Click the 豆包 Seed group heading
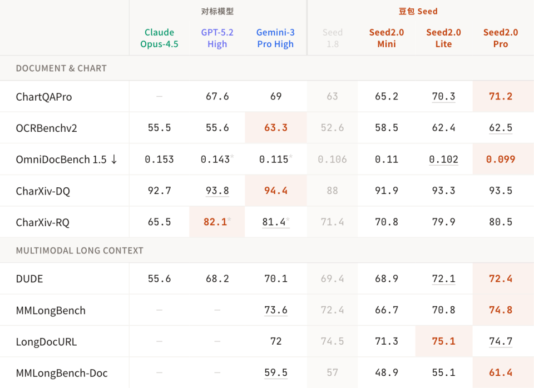The image size is (534, 388). pyautogui.click(x=418, y=11)
